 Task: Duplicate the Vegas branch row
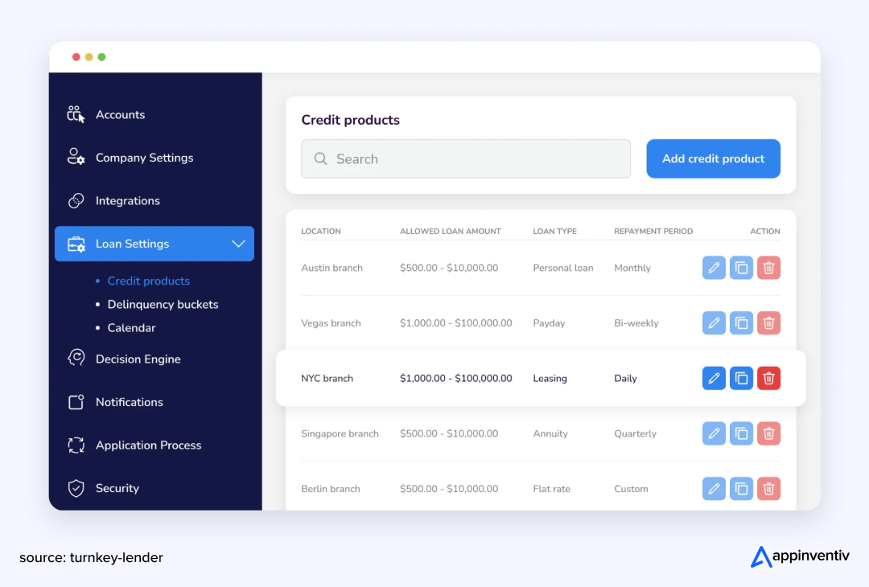tap(741, 323)
